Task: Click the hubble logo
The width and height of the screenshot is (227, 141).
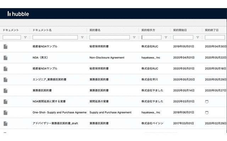Action: coord(18,14)
